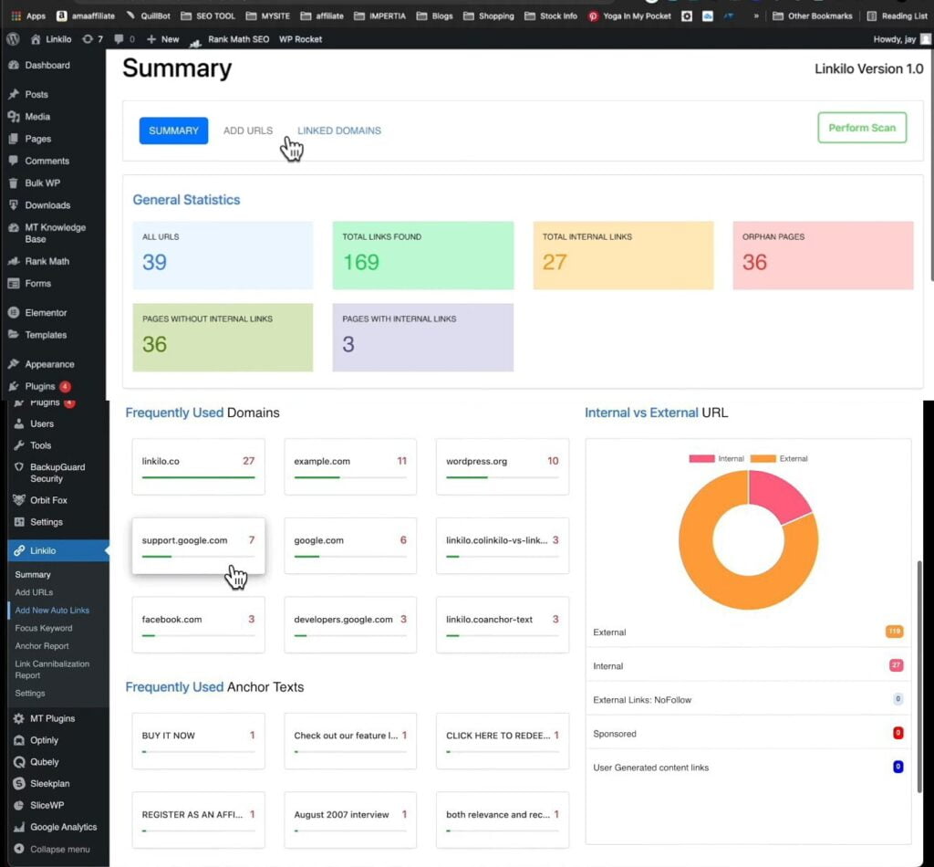Click the Google Analytics chart icon
Screen dimensions: 934x867
tap(19, 827)
